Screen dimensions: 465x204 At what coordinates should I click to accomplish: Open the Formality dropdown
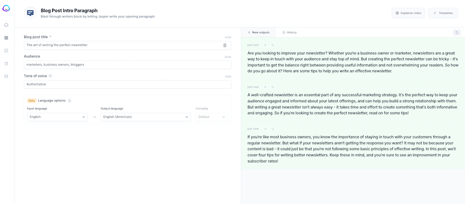point(212,117)
